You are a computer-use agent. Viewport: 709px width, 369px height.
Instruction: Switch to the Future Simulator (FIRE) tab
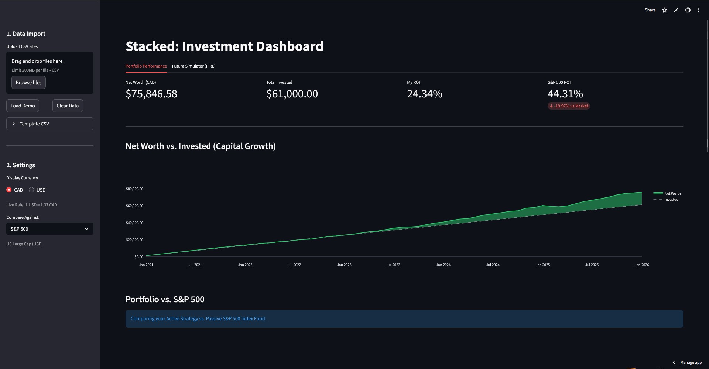tap(193, 66)
